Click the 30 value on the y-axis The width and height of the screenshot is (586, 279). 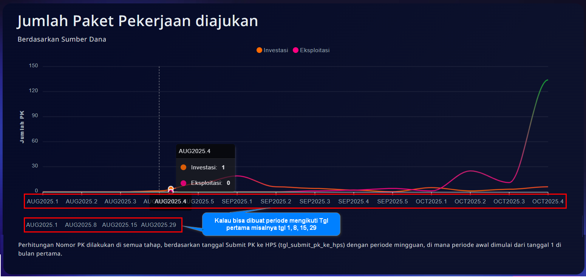[x=35, y=166]
